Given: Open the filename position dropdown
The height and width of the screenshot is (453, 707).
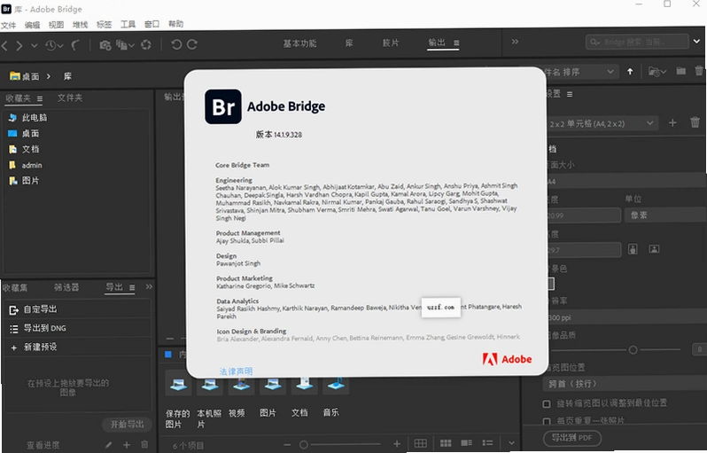Looking at the screenshot, I should [625, 384].
